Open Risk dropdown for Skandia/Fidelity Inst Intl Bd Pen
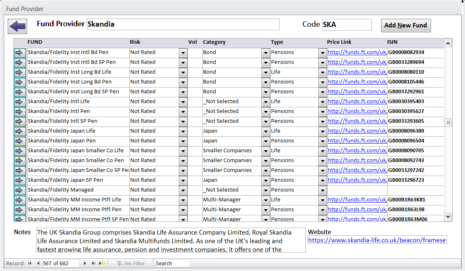This screenshot has height=271, width=465. [183, 53]
